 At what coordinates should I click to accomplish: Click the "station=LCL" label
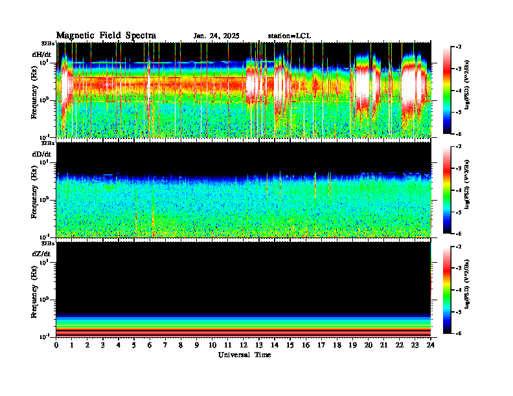290,36
